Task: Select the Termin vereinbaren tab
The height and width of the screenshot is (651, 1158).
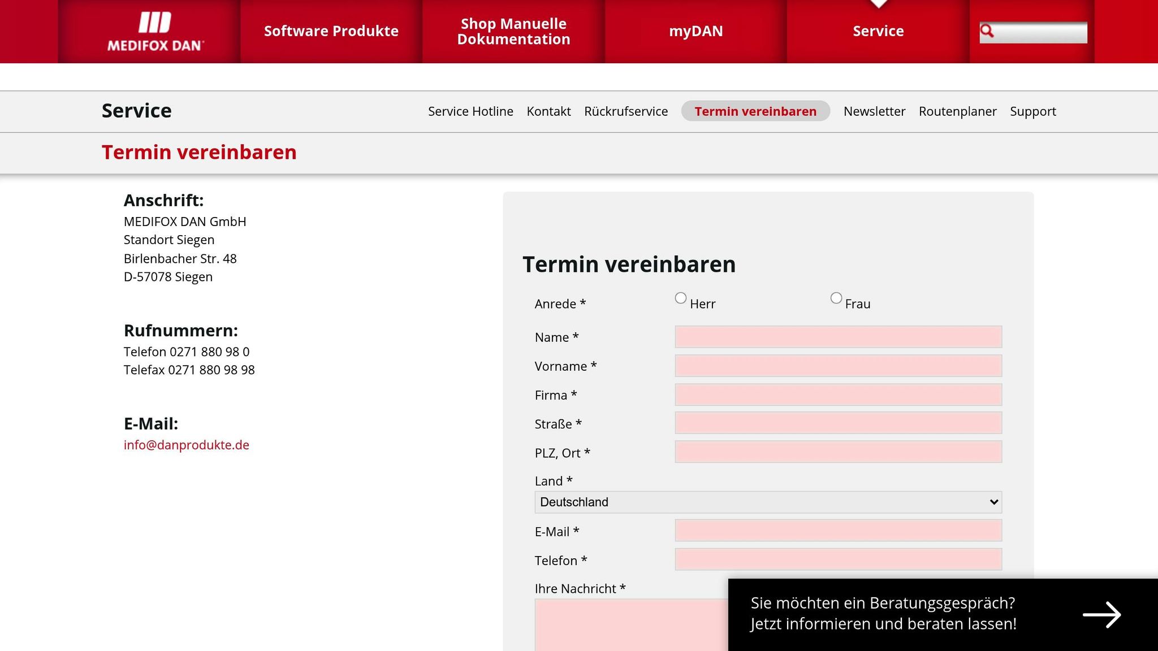Action: point(755,111)
